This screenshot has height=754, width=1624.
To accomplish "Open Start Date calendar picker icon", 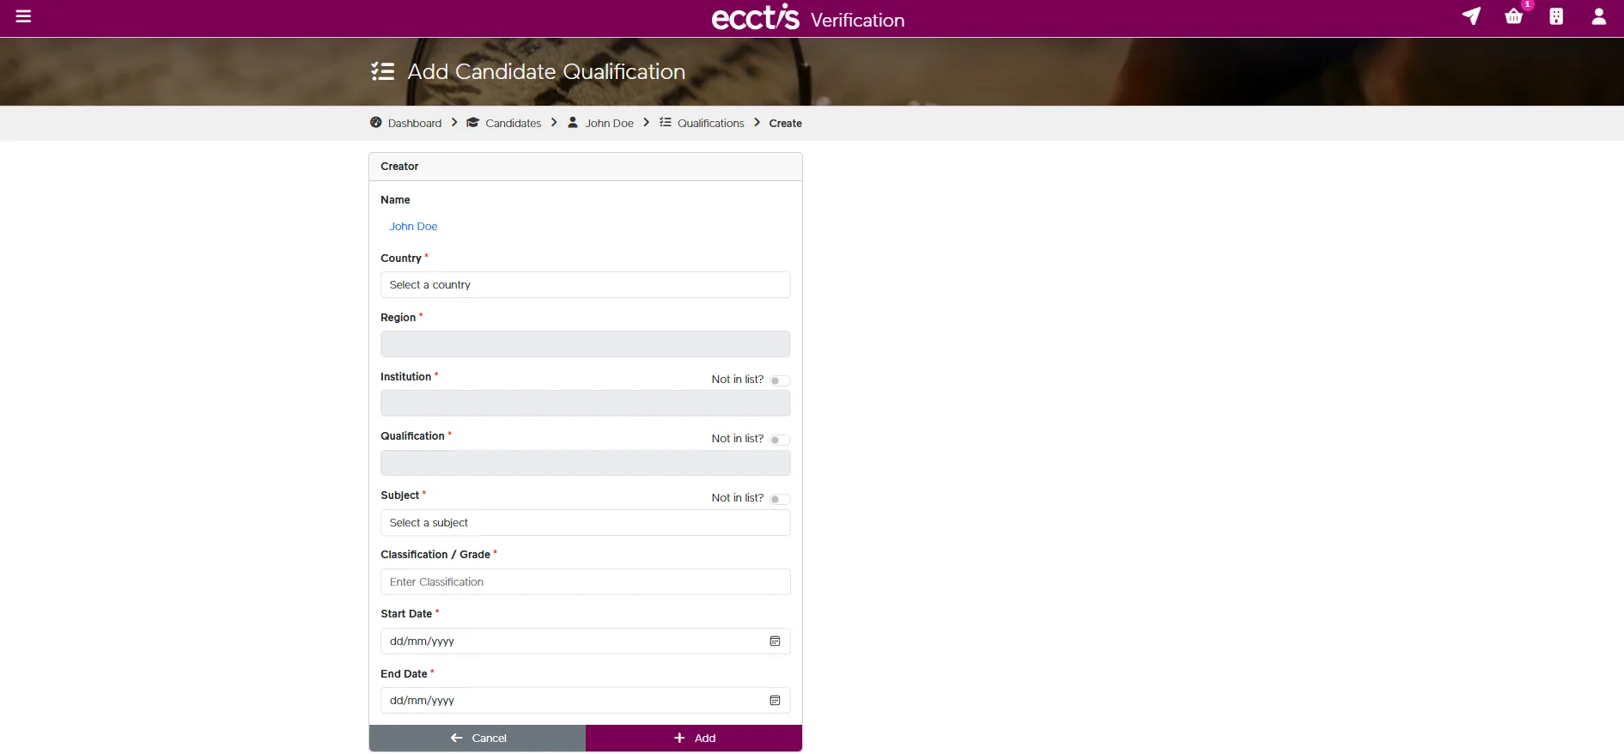I will point(775,642).
